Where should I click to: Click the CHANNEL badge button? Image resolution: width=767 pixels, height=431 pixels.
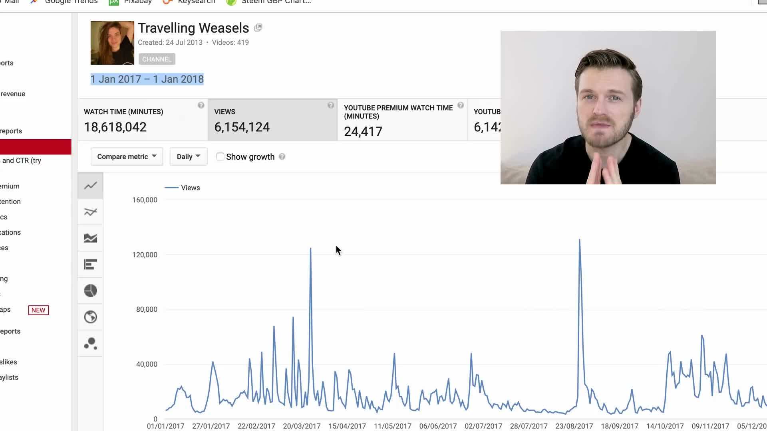click(157, 59)
